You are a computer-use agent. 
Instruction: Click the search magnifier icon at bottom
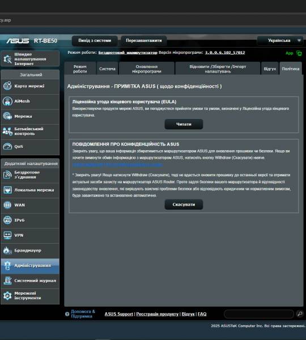pos(300,314)
